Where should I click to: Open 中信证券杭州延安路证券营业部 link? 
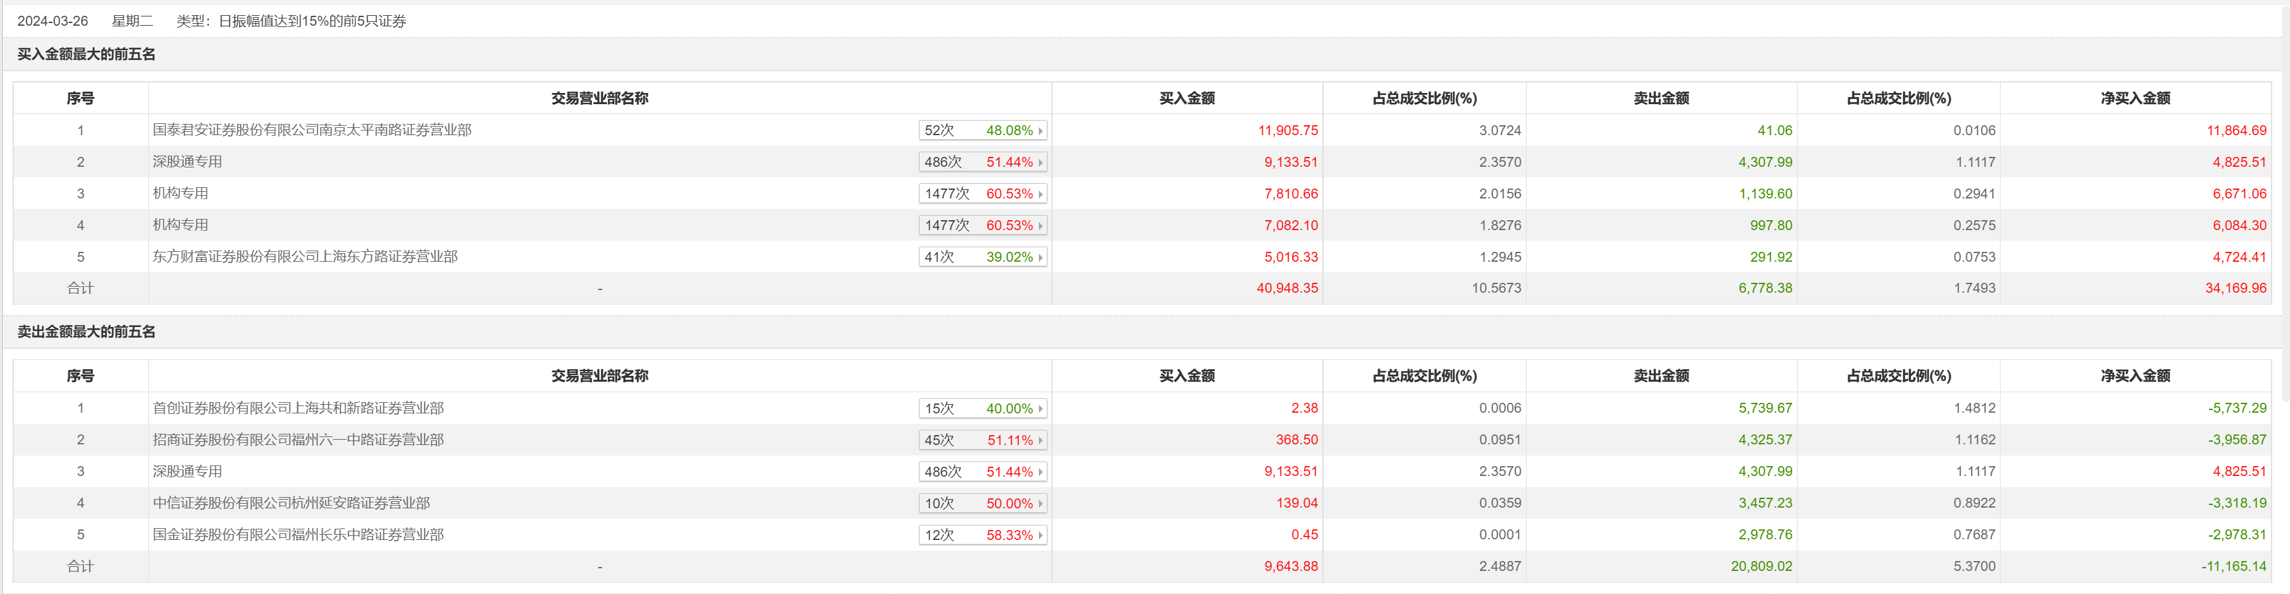(291, 502)
